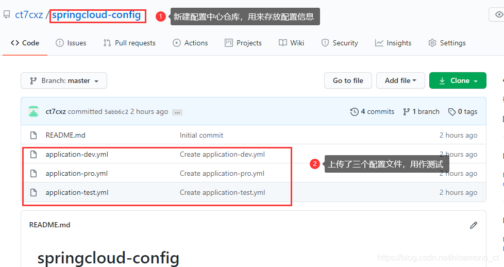The width and height of the screenshot is (504, 267).
Task: Edit README with the pencil icon
Action: 474,225
